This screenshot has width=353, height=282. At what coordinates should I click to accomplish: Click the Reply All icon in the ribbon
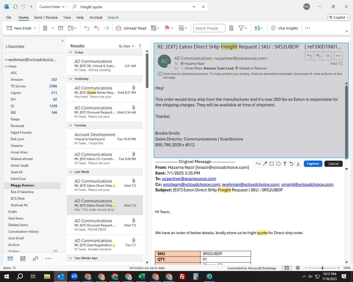pyautogui.click(x=97, y=28)
